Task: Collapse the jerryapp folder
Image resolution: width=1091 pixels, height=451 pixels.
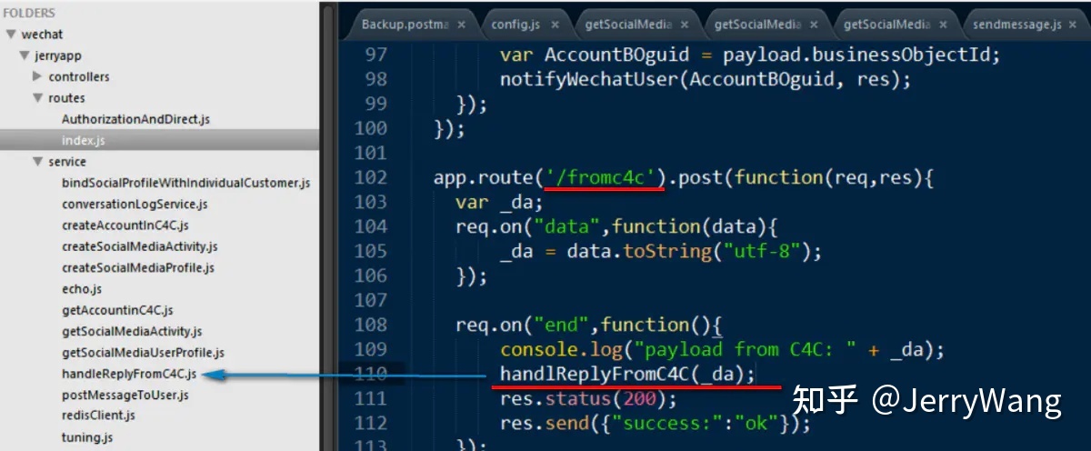Action: click(25, 56)
